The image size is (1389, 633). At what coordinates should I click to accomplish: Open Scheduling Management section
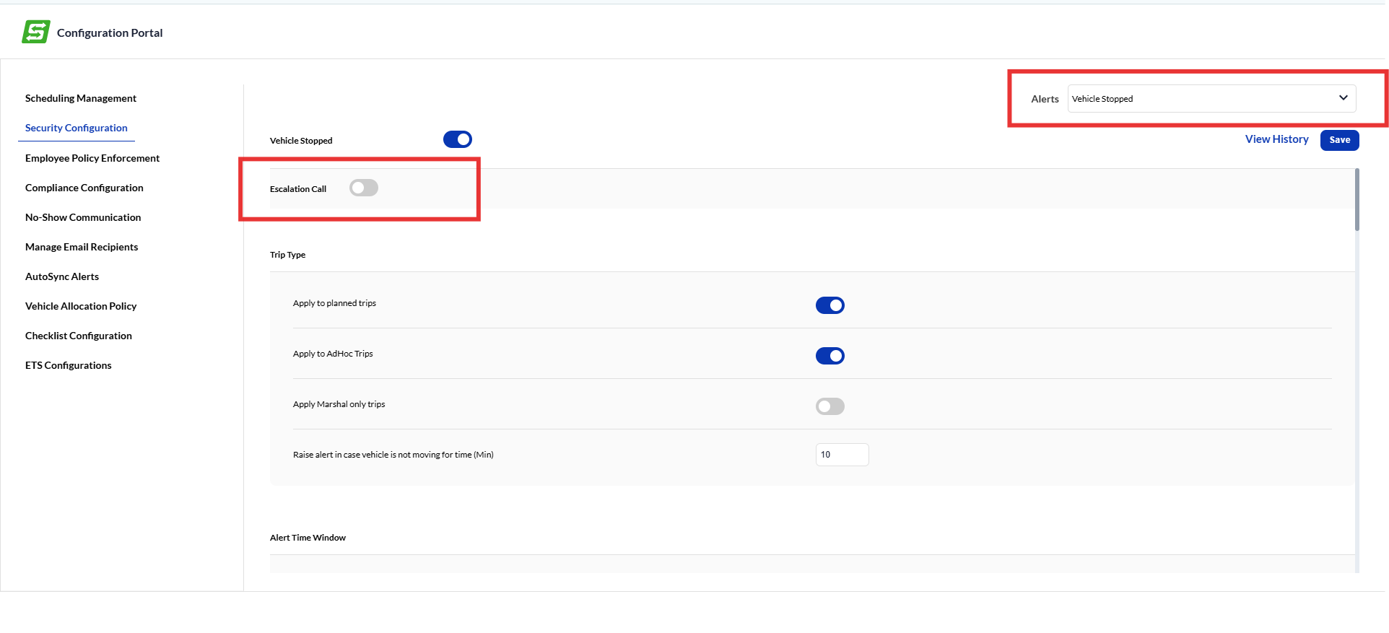click(81, 98)
